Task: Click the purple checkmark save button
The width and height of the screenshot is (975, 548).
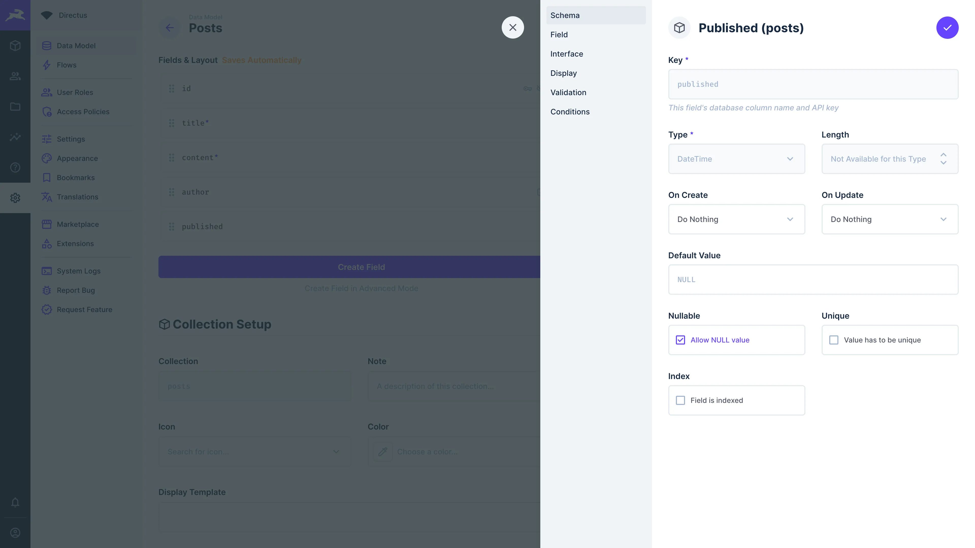Action: click(x=947, y=28)
